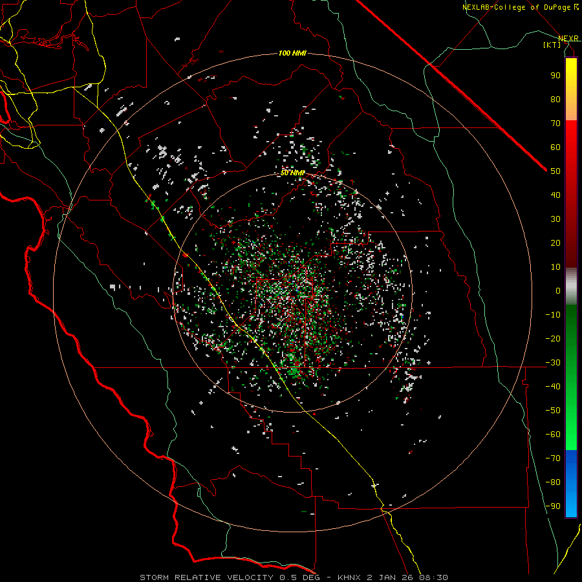582x582 pixels.
Task: Click the "100 NMI" range ring label
Action: (x=292, y=53)
